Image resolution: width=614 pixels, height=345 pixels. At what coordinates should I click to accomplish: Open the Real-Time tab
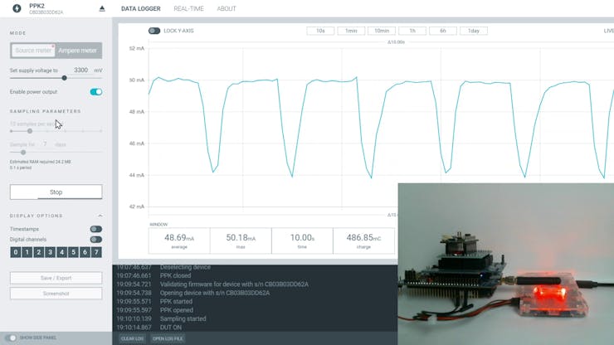(188, 8)
